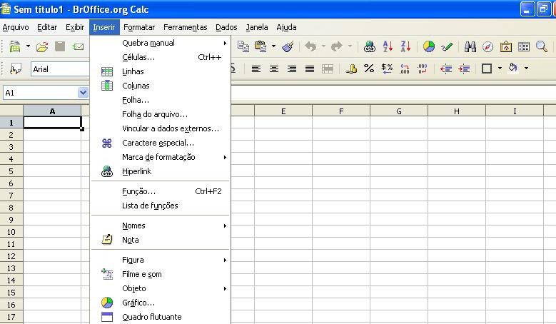Toggle justified text alignment
This screenshot has width=556, height=324.
point(310,69)
